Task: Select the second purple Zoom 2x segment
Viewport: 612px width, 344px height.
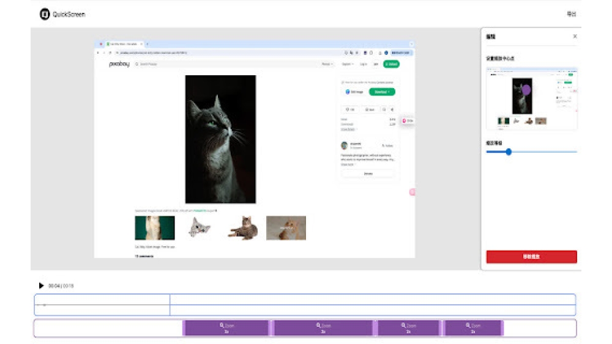Action: point(323,328)
